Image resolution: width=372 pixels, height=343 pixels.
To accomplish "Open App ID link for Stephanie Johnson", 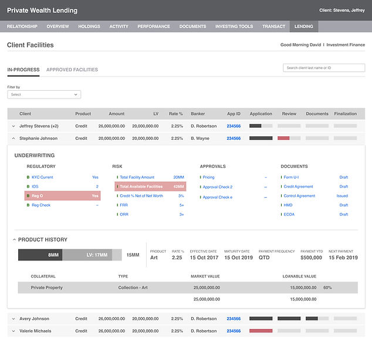I will [x=234, y=139].
